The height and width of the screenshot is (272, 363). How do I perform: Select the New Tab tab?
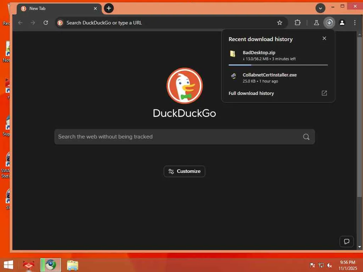click(x=59, y=8)
